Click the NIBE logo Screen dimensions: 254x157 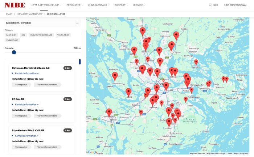click(x=15, y=5)
